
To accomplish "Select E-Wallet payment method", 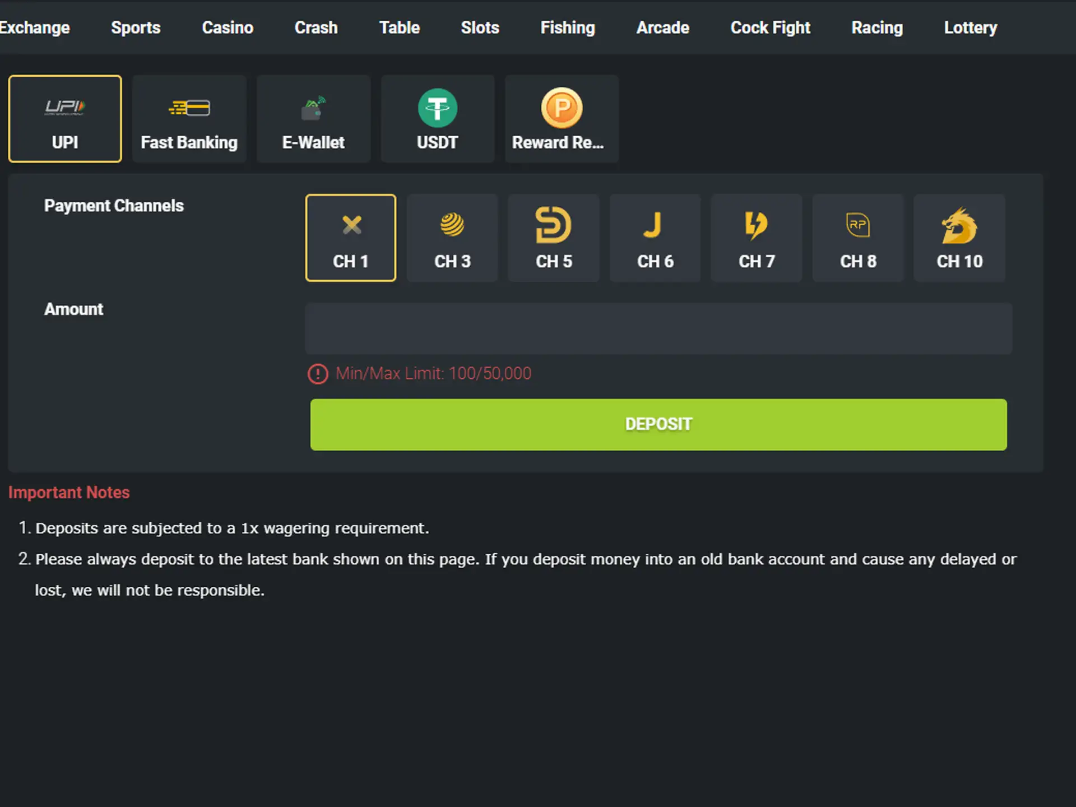I will 313,119.
